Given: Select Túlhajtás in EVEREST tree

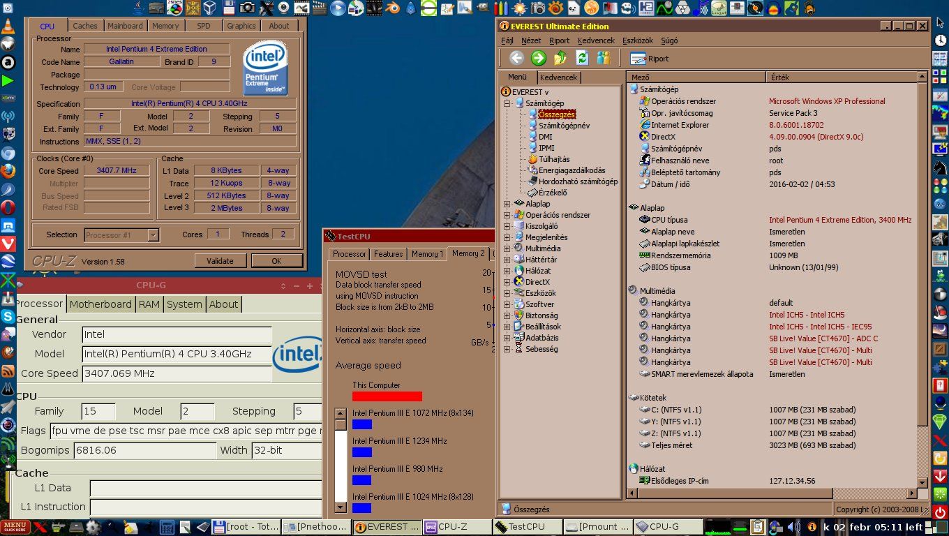Looking at the screenshot, I should click(554, 159).
